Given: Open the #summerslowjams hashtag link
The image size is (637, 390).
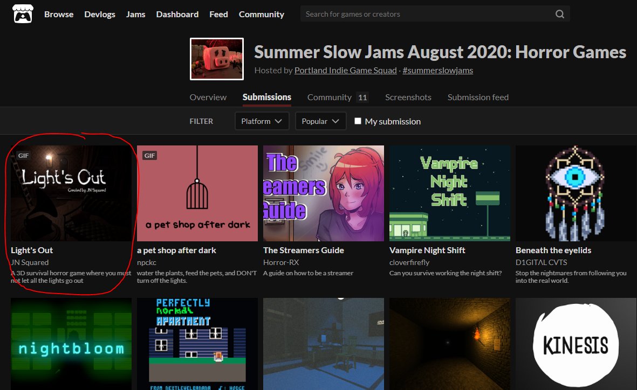Looking at the screenshot, I should pyautogui.click(x=437, y=71).
